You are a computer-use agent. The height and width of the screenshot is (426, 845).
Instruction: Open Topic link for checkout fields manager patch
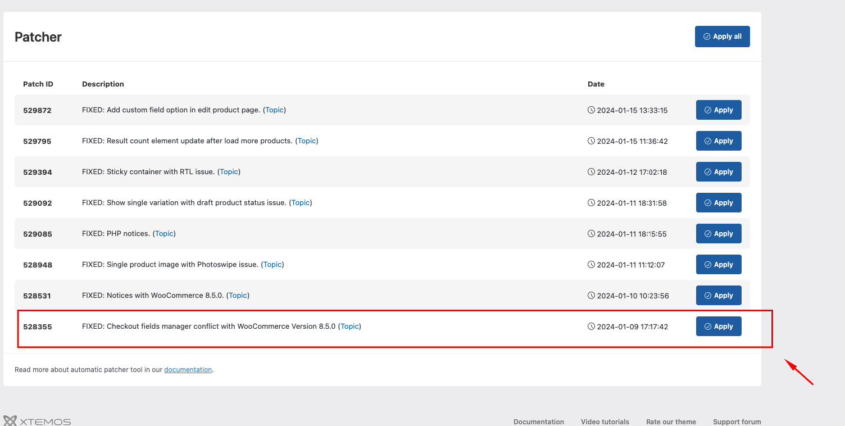349,327
